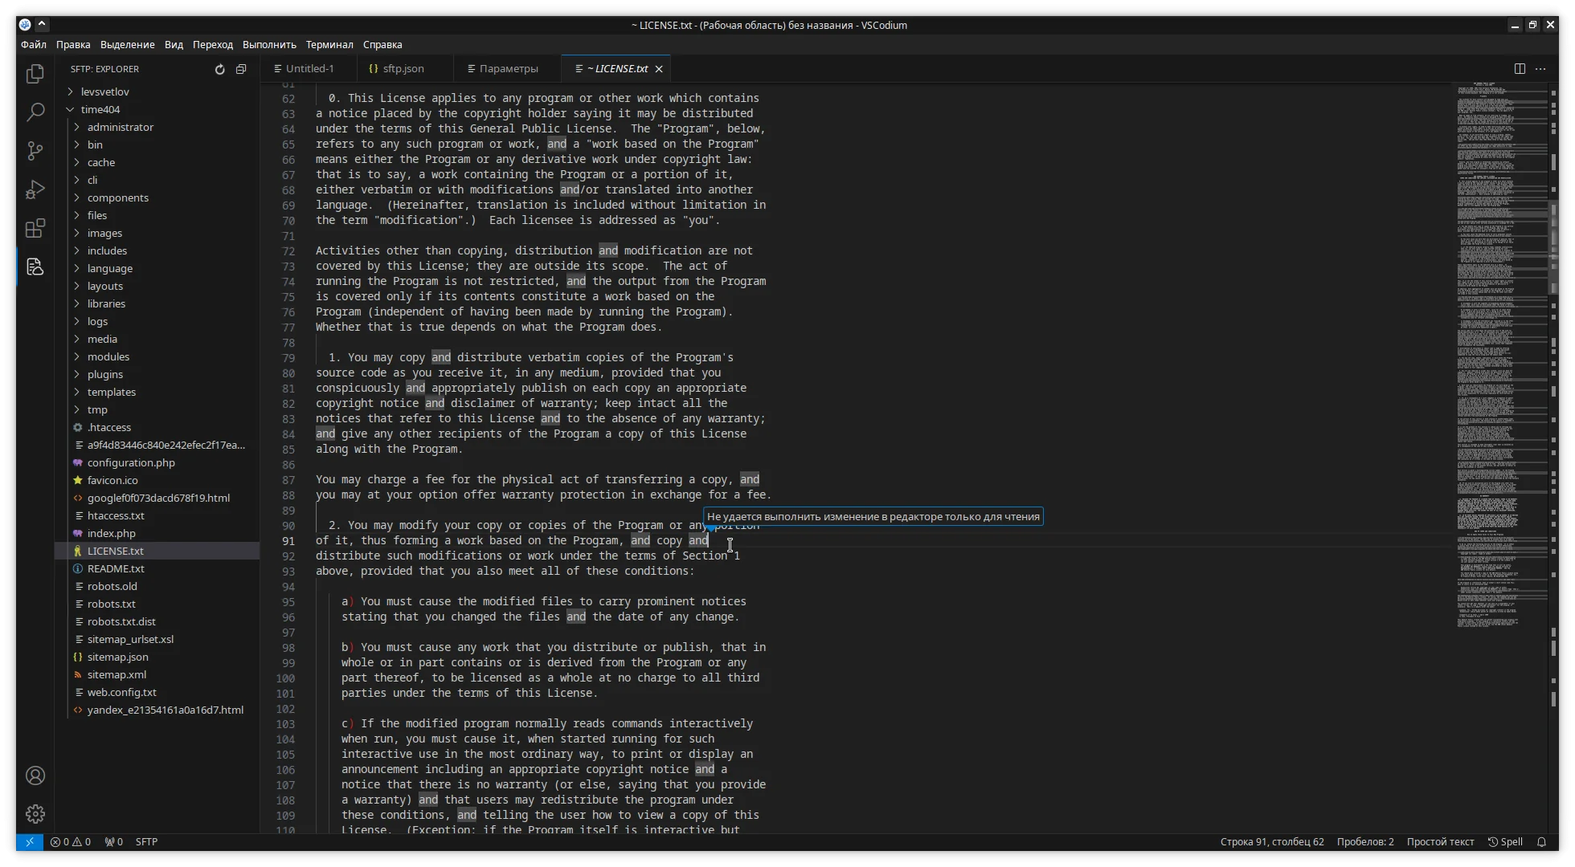Open Run and Debug icon

click(x=35, y=189)
